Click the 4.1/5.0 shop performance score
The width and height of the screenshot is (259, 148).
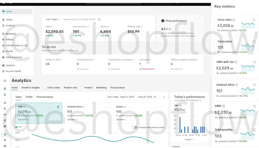(166, 29)
